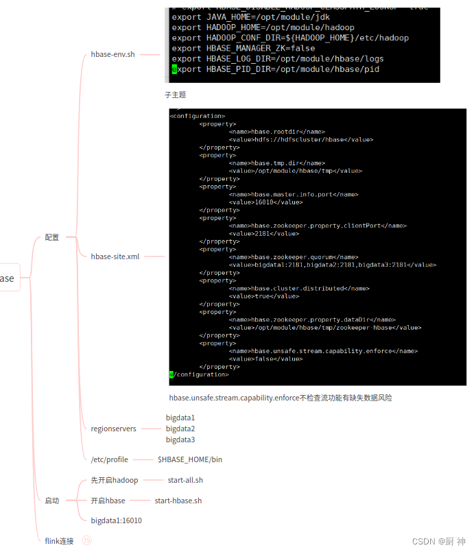
Task: Select the /etc/profile node
Action: coord(110,459)
